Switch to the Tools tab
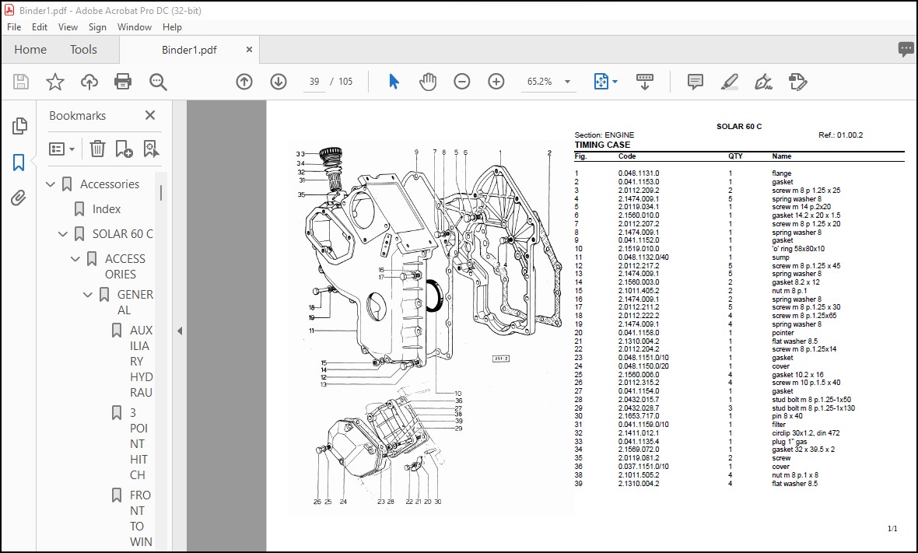The image size is (918, 553). click(84, 50)
